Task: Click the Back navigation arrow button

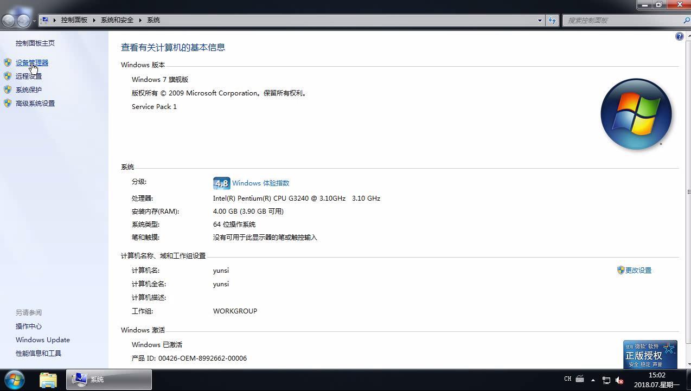Action: [x=9, y=21]
